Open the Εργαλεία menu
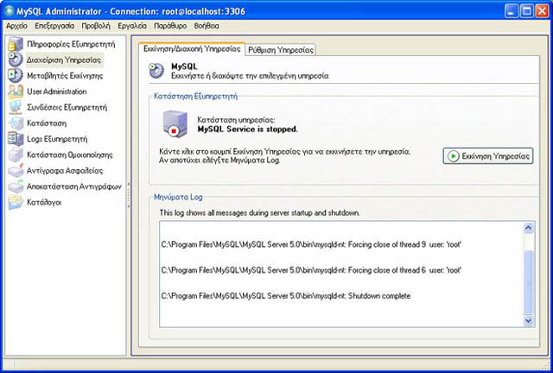 (132, 26)
